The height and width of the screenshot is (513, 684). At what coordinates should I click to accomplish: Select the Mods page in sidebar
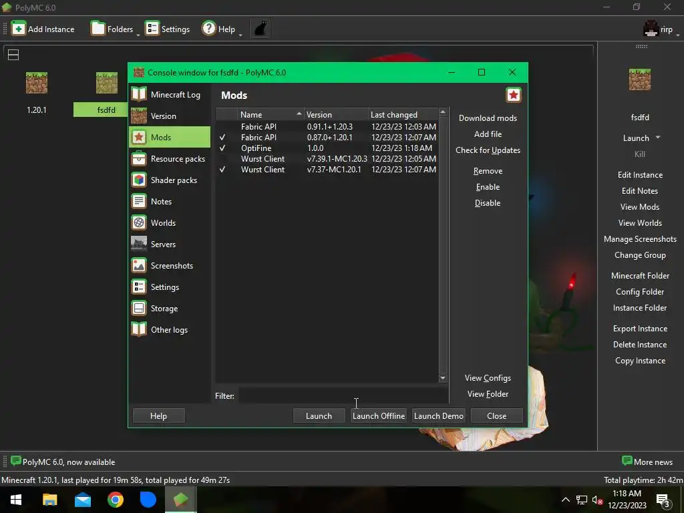pos(170,137)
